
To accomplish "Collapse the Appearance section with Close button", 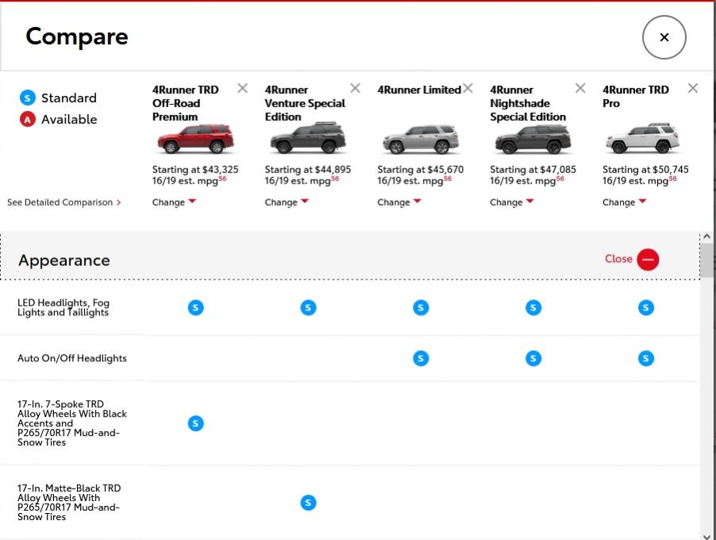I will click(x=632, y=259).
